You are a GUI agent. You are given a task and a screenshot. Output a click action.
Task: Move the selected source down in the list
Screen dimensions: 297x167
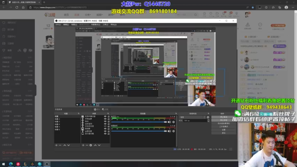[x=99, y=145]
